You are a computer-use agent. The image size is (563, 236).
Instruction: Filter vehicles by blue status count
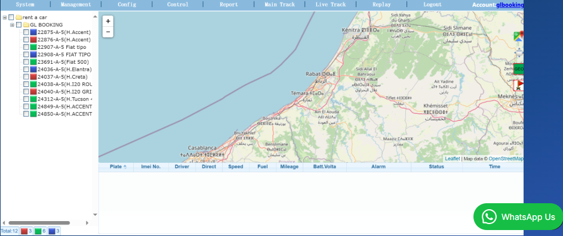[x=54, y=231]
